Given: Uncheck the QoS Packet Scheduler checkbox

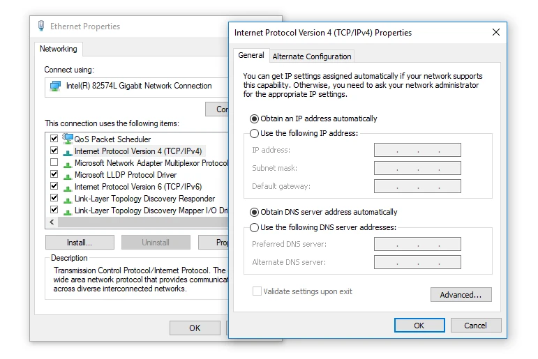Looking at the screenshot, I should click(x=54, y=139).
